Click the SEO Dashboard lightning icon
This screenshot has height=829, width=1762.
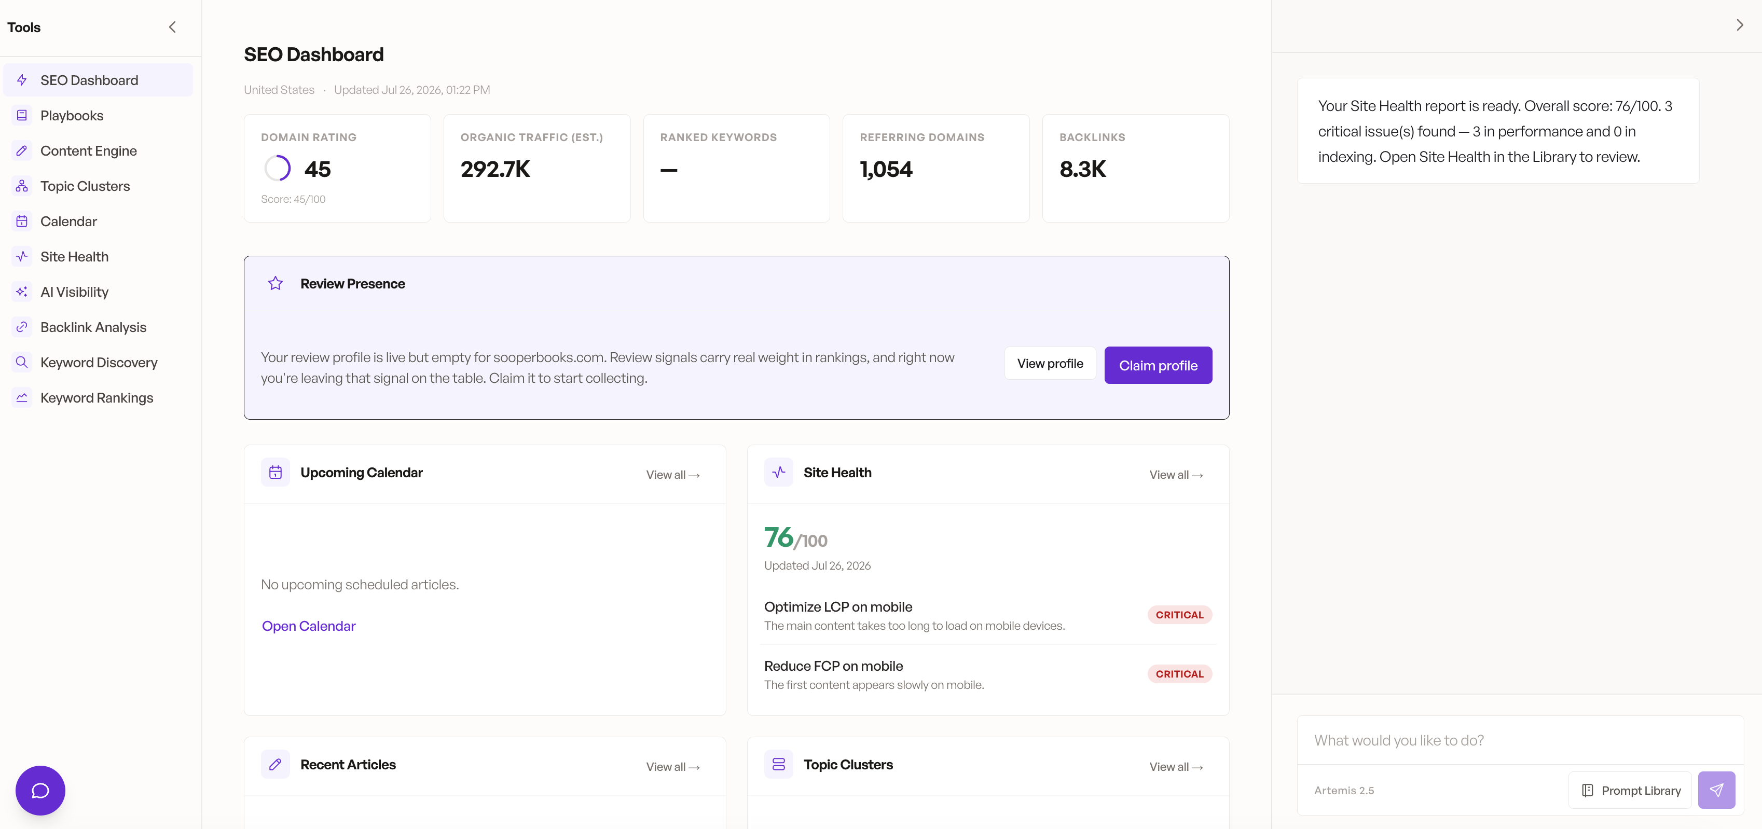22,80
